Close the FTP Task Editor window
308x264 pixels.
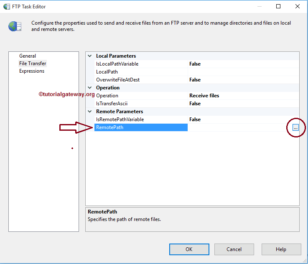[x=298, y=6]
